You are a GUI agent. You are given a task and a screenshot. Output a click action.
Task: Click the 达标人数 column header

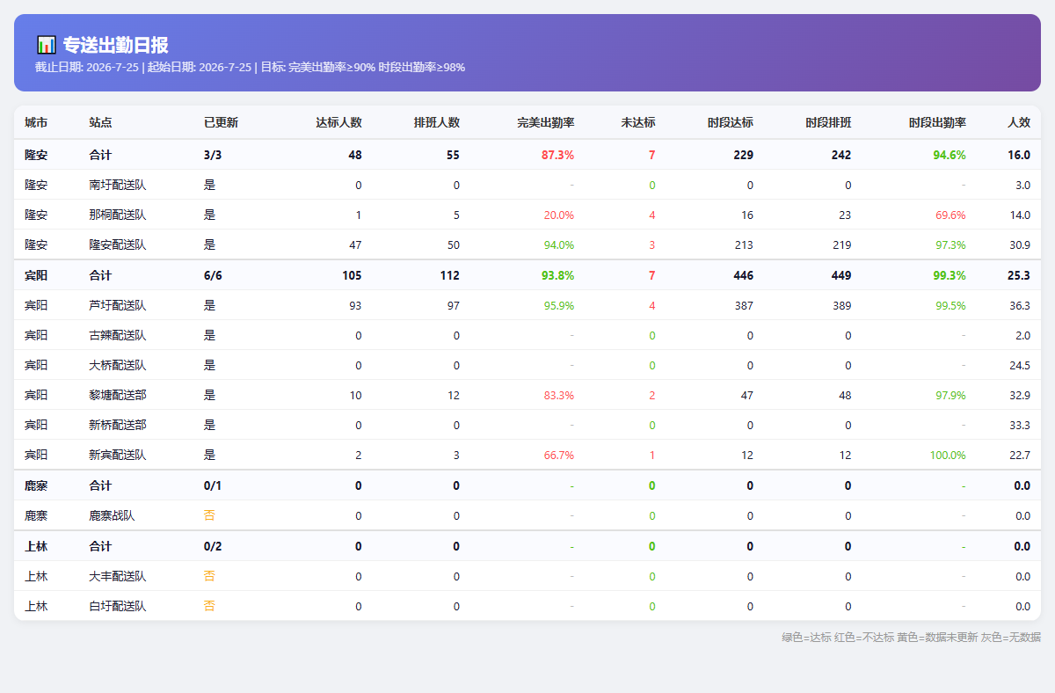click(338, 122)
